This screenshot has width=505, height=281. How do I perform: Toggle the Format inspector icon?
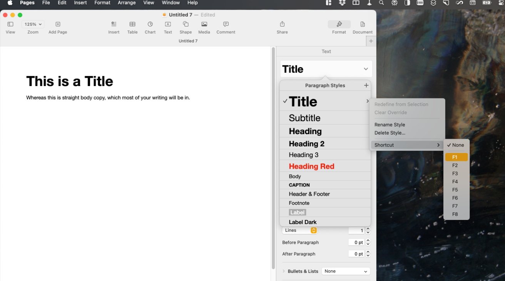point(339,24)
